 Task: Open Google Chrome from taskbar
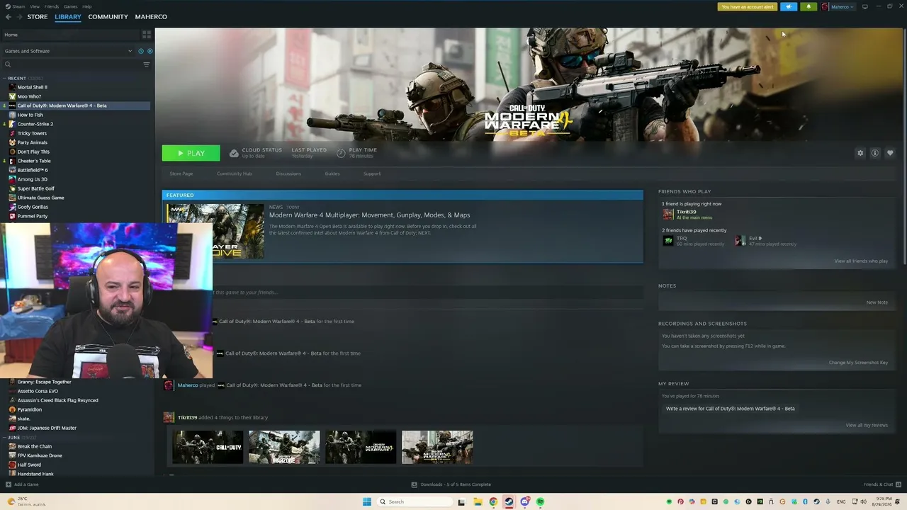pyautogui.click(x=493, y=501)
